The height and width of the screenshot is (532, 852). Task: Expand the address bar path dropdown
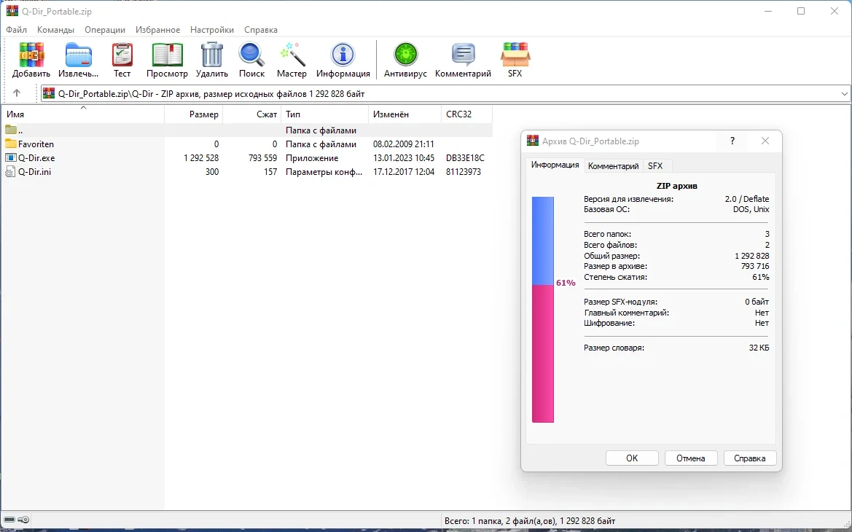pyautogui.click(x=845, y=94)
